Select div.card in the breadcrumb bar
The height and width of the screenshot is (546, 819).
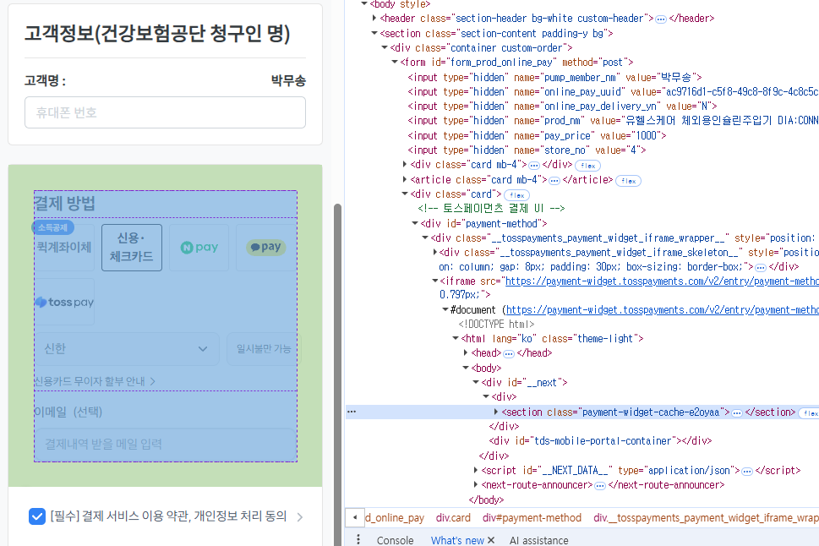453,518
